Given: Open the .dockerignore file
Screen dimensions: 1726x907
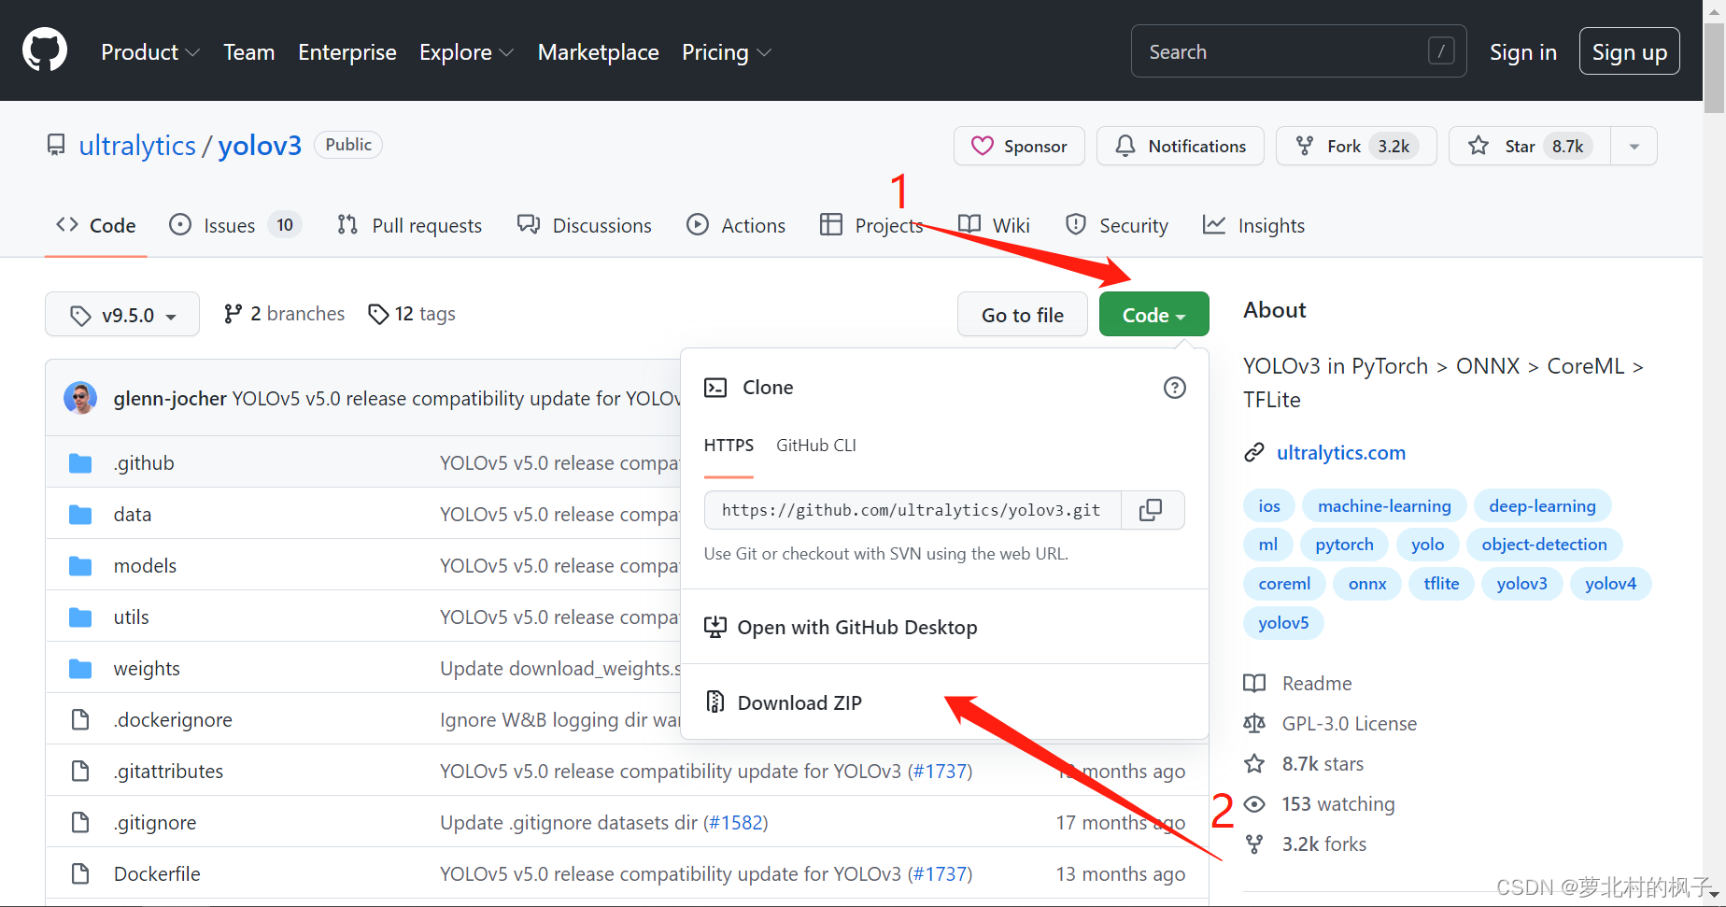Looking at the screenshot, I should coord(173,720).
